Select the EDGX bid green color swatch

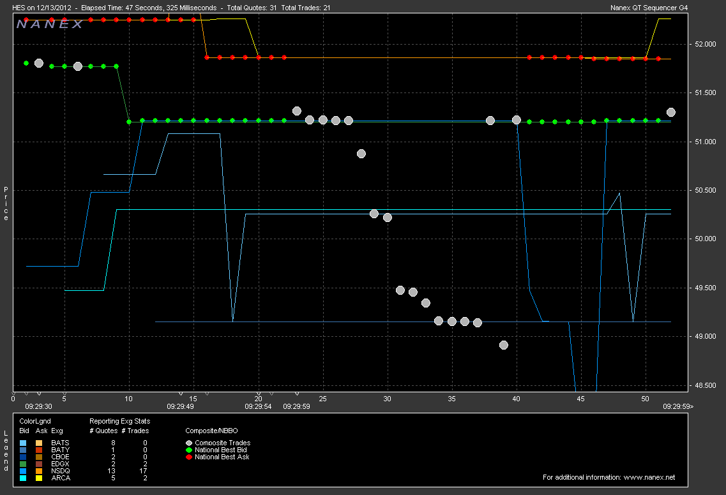click(x=24, y=464)
